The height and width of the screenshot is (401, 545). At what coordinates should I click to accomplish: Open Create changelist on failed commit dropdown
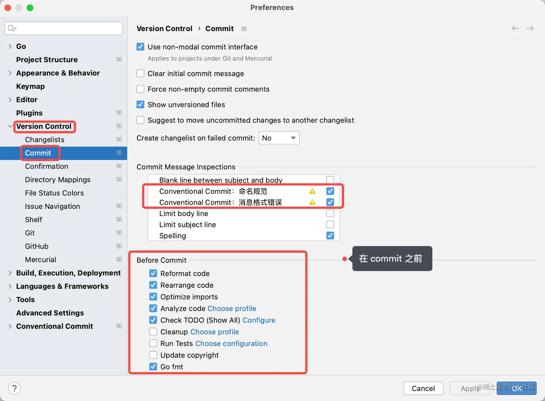pyautogui.click(x=279, y=138)
